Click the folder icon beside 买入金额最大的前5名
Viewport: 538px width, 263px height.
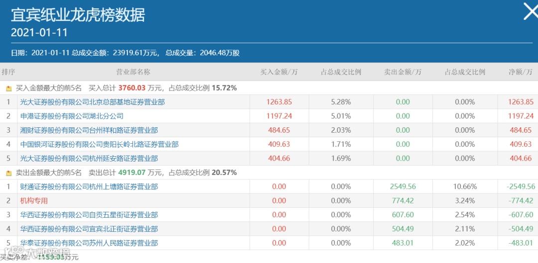[8, 88]
